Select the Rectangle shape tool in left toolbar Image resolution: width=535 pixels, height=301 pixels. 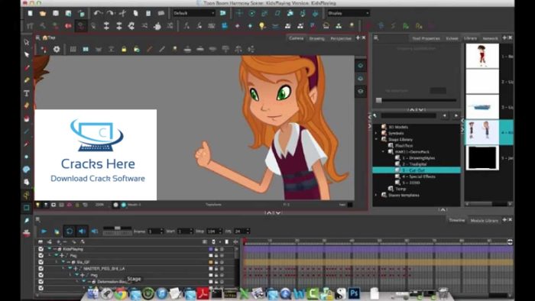pos(27,208)
